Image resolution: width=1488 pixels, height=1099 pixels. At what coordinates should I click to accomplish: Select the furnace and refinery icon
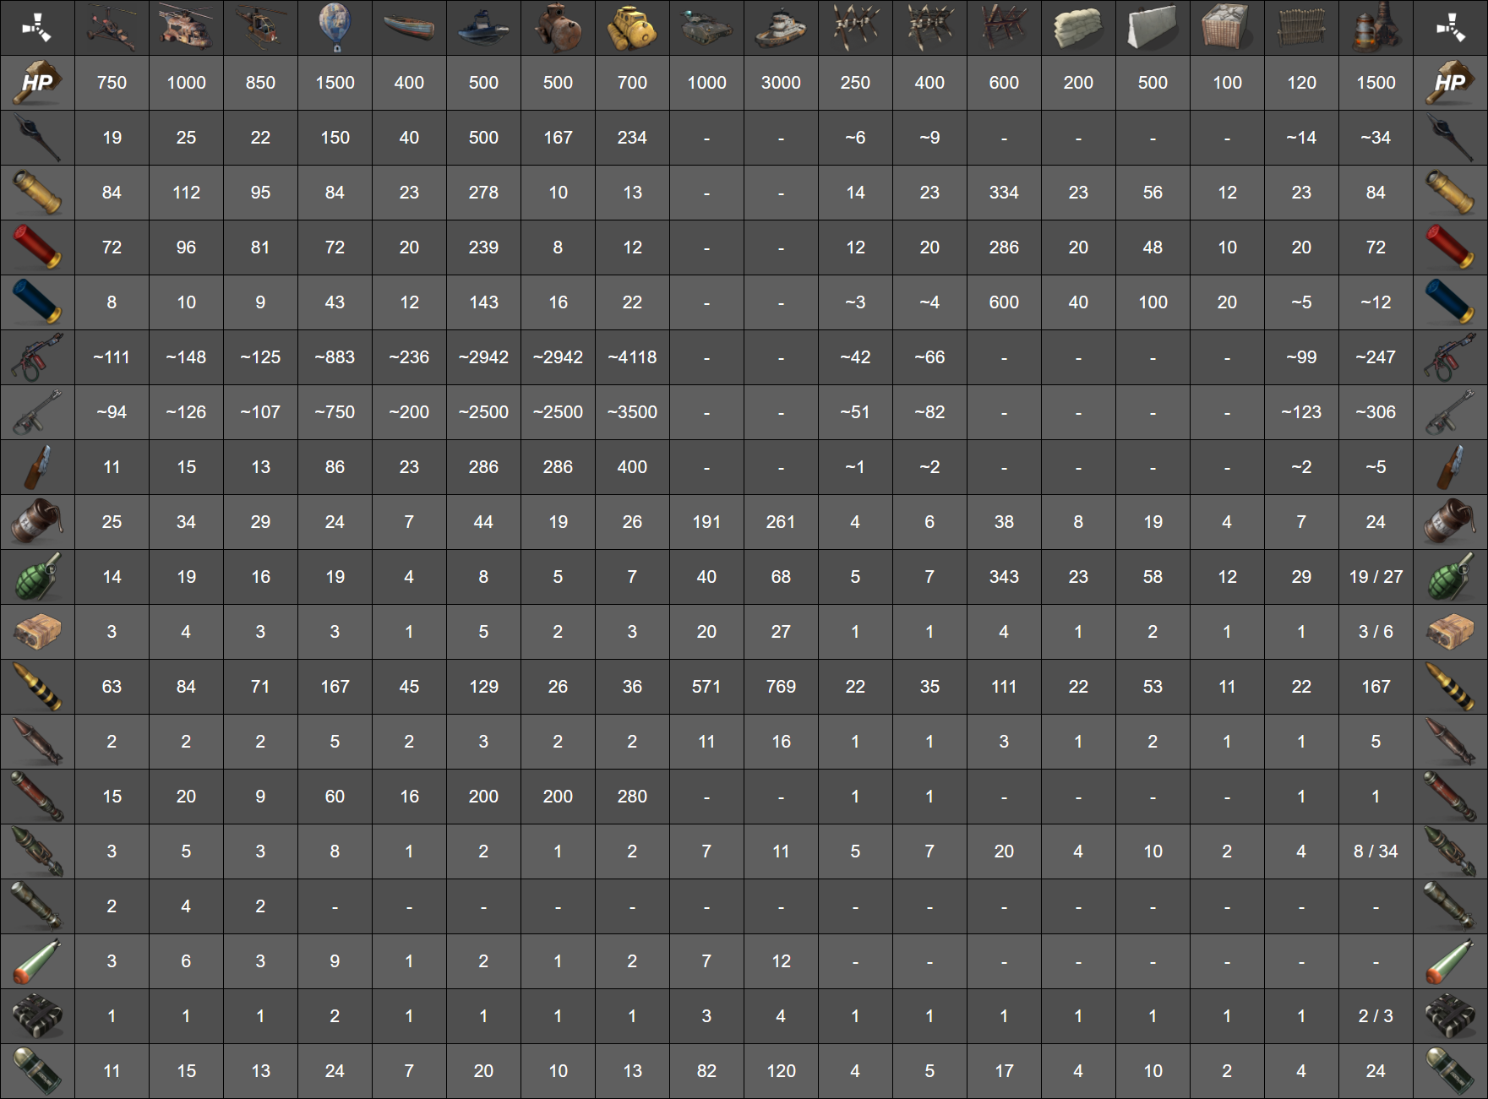1376,27
